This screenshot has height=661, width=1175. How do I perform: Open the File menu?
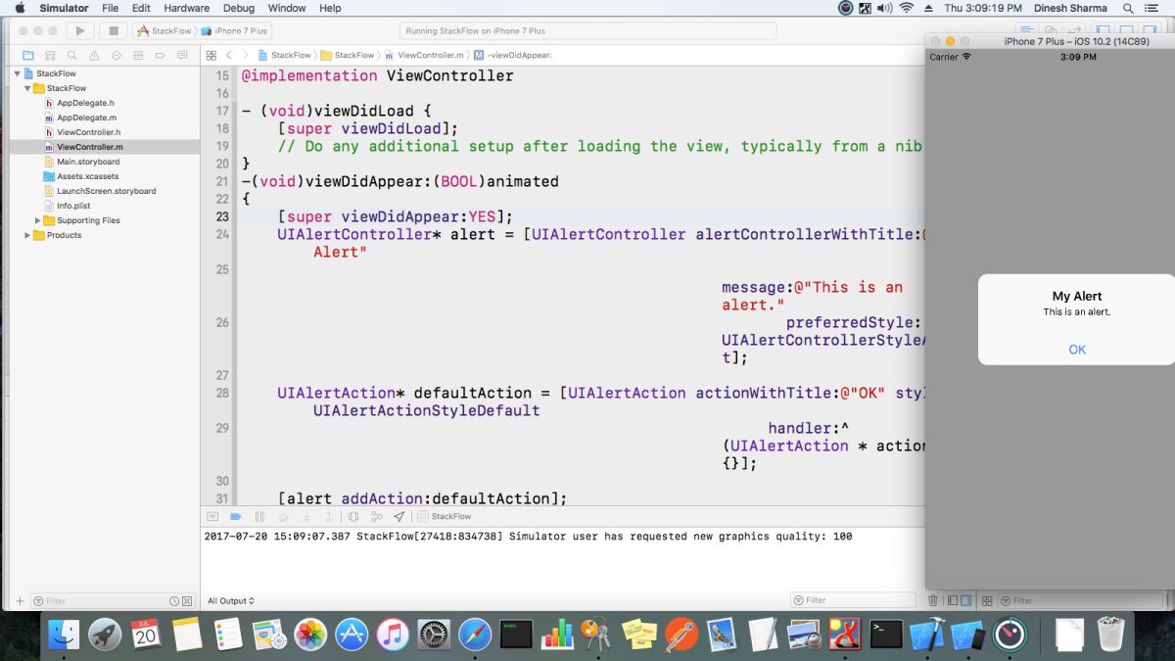pos(111,8)
